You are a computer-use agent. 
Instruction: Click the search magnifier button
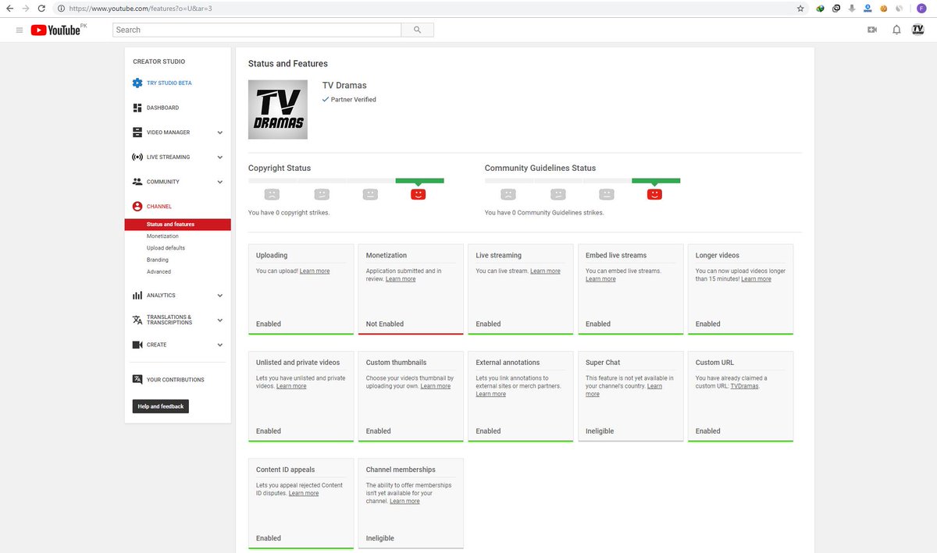418,30
